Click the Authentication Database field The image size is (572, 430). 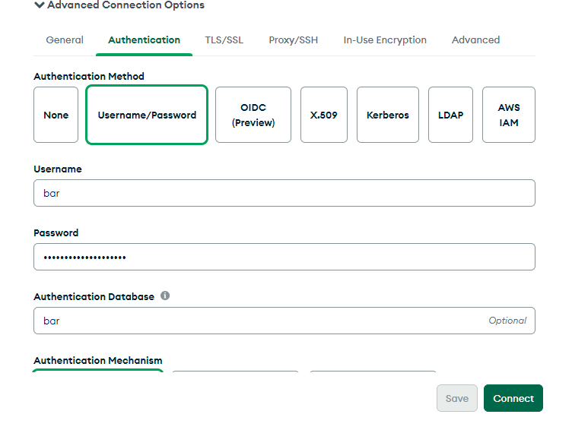(x=259, y=321)
